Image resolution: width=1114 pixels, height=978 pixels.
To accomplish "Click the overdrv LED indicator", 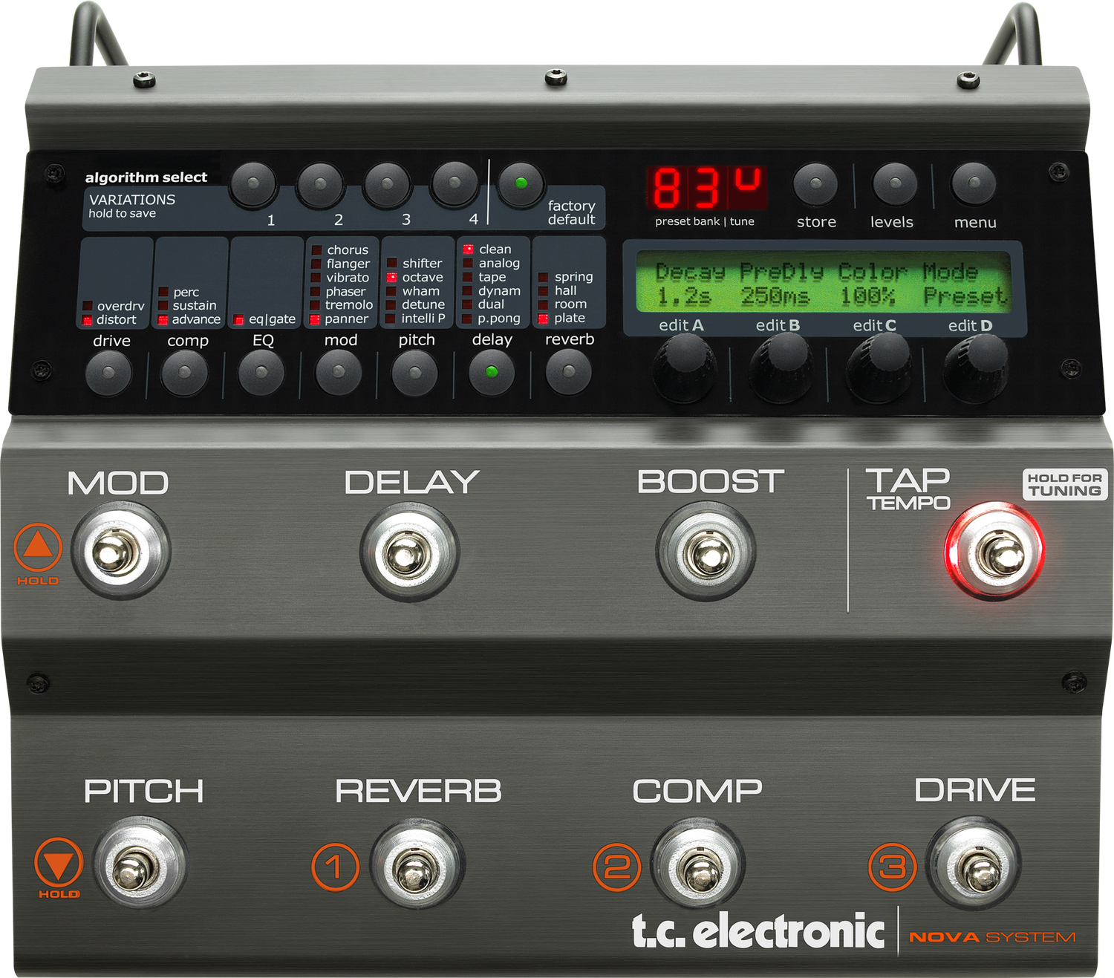I will click(87, 306).
